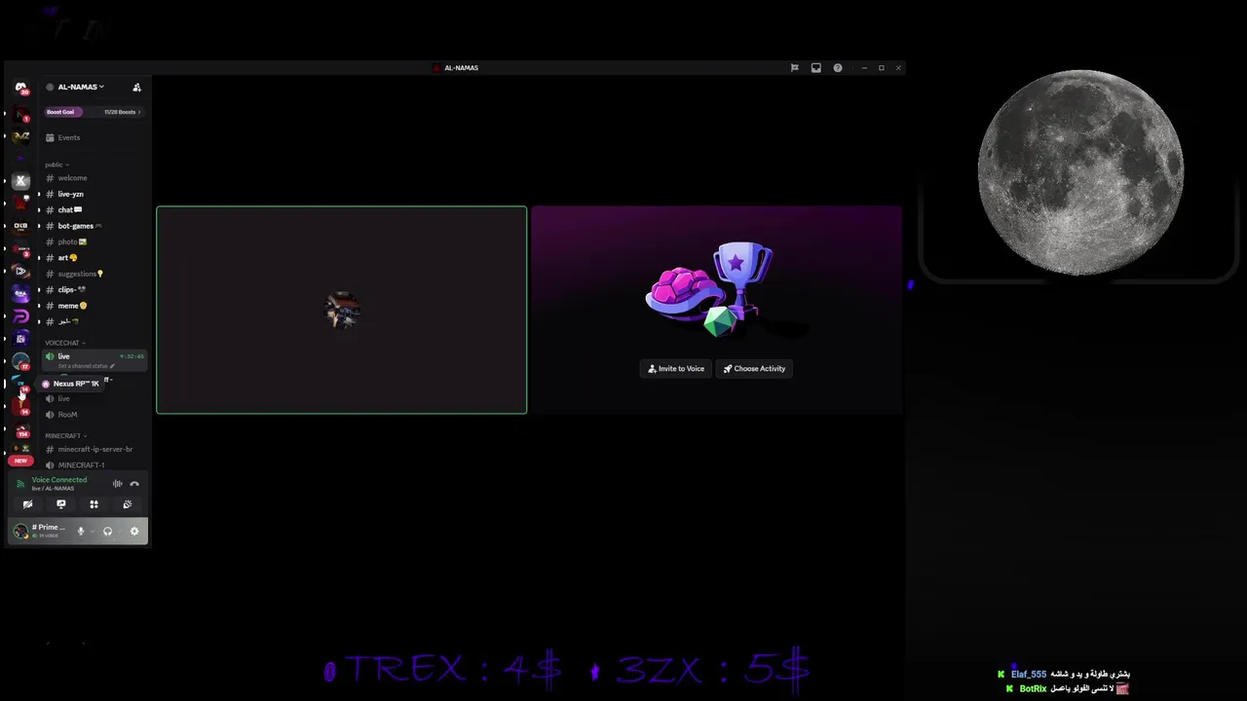Open minecraft-ip-server-br channel
Image resolution: width=1247 pixels, height=701 pixels.
click(95, 449)
